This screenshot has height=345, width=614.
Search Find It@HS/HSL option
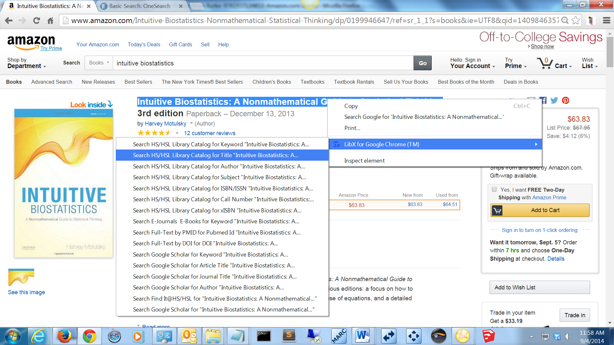(x=222, y=298)
